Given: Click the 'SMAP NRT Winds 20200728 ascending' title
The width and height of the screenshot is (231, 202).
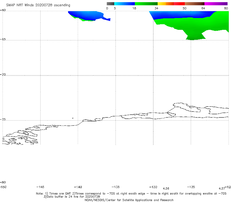Looking at the screenshot, I should 38,5.
